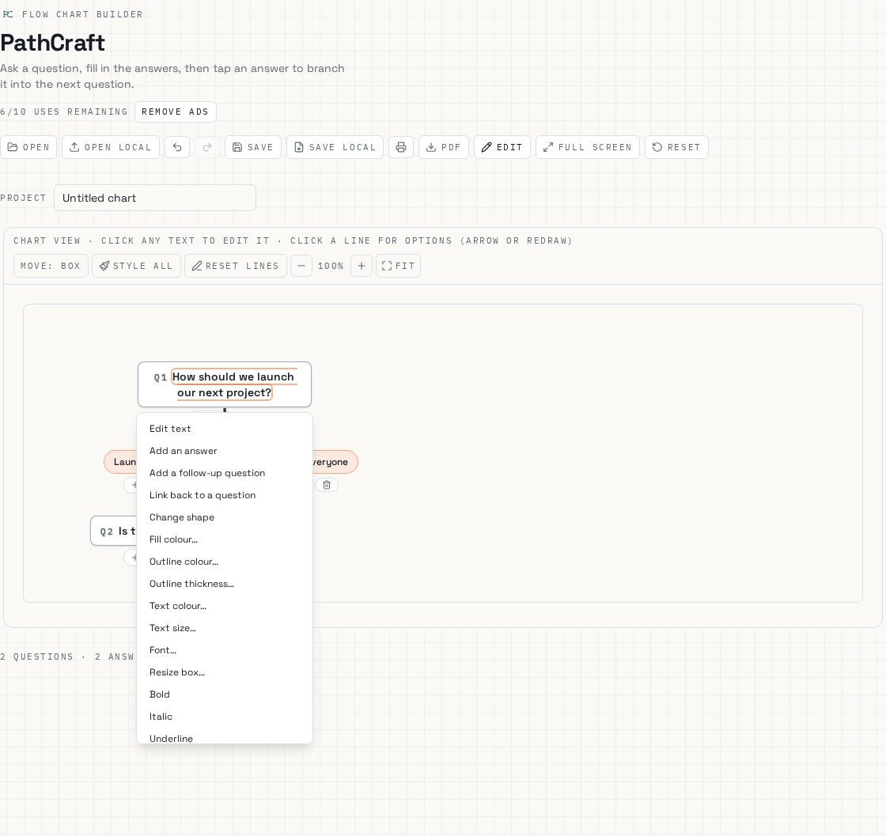Enter Full Screen view
The width and height of the screenshot is (886, 836).
(587, 147)
